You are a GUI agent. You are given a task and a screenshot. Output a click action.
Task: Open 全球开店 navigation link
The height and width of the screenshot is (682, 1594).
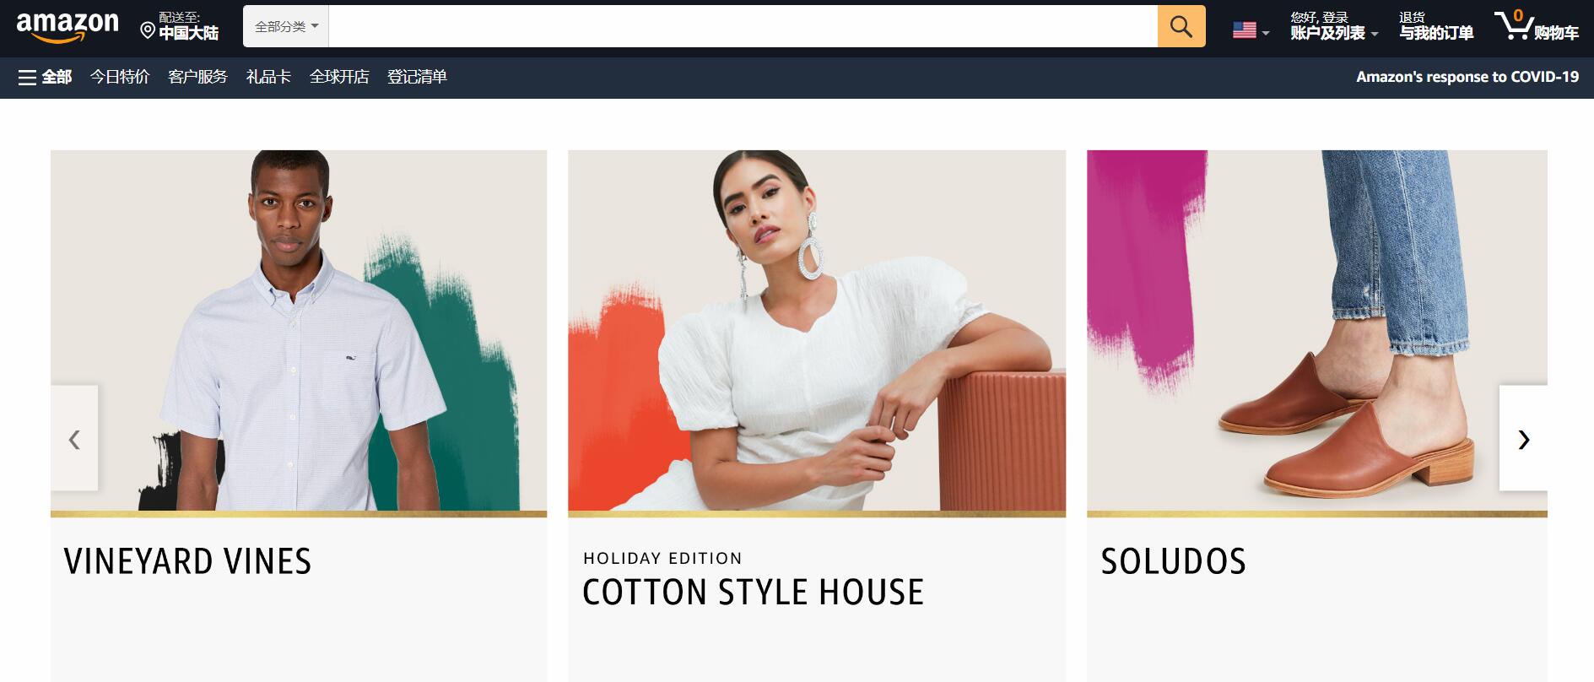[339, 78]
